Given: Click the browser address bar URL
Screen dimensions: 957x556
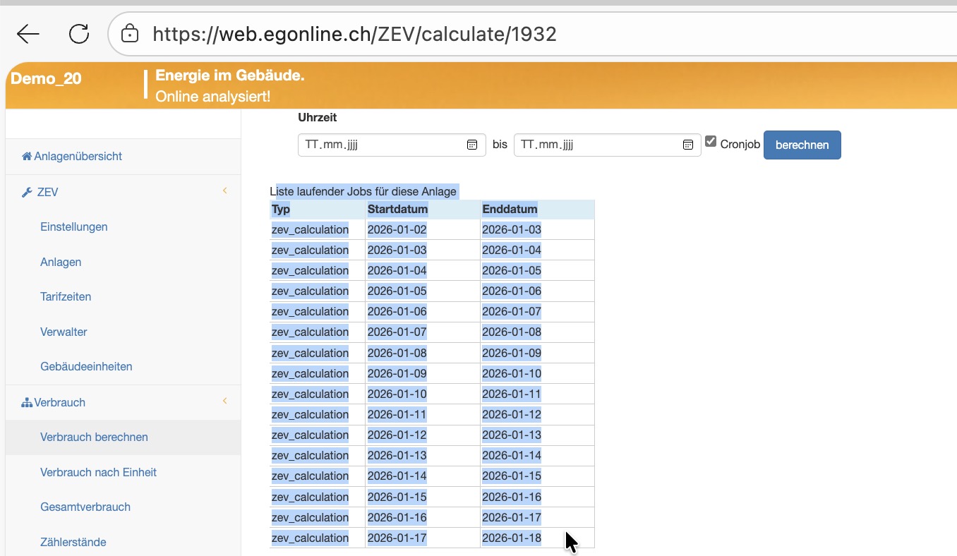Looking at the screenshot, I should [354, 34].
